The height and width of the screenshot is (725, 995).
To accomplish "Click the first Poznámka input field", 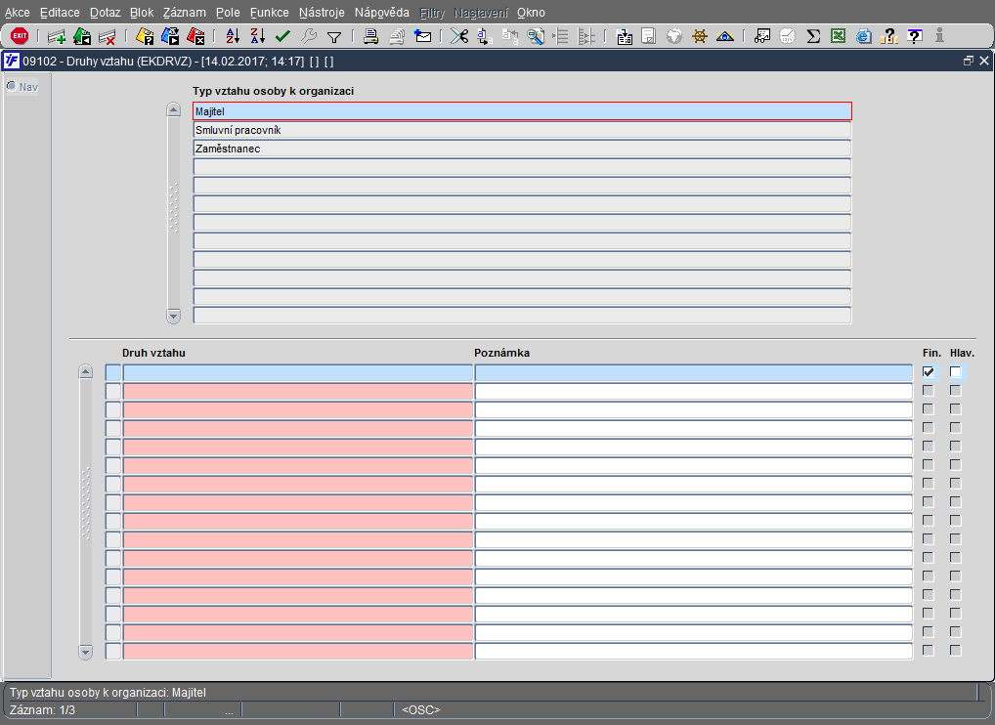I will (x=692, y=372).
